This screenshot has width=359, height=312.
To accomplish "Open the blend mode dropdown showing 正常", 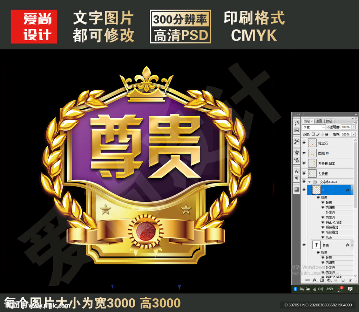I will pos(313,127).
